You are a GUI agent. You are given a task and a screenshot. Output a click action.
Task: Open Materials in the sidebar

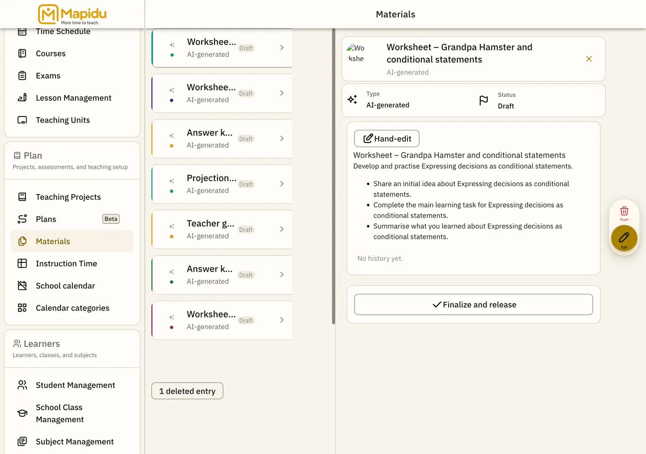(x=72, y=241)
